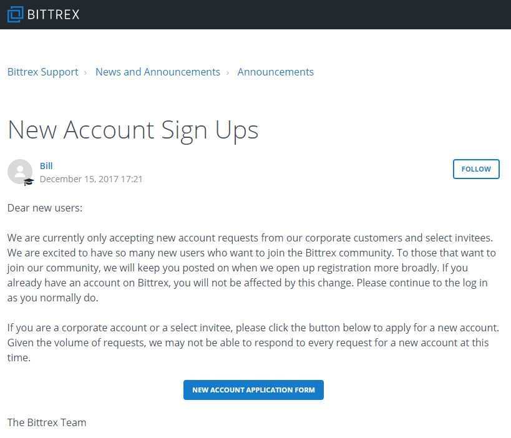
Task: Click the New Account Sign Ups heading
Action: coord(133,130)
